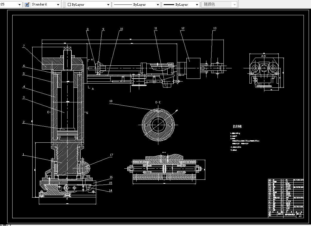Select the E-E section view label

pyautogui.click(x=158, y=102)
